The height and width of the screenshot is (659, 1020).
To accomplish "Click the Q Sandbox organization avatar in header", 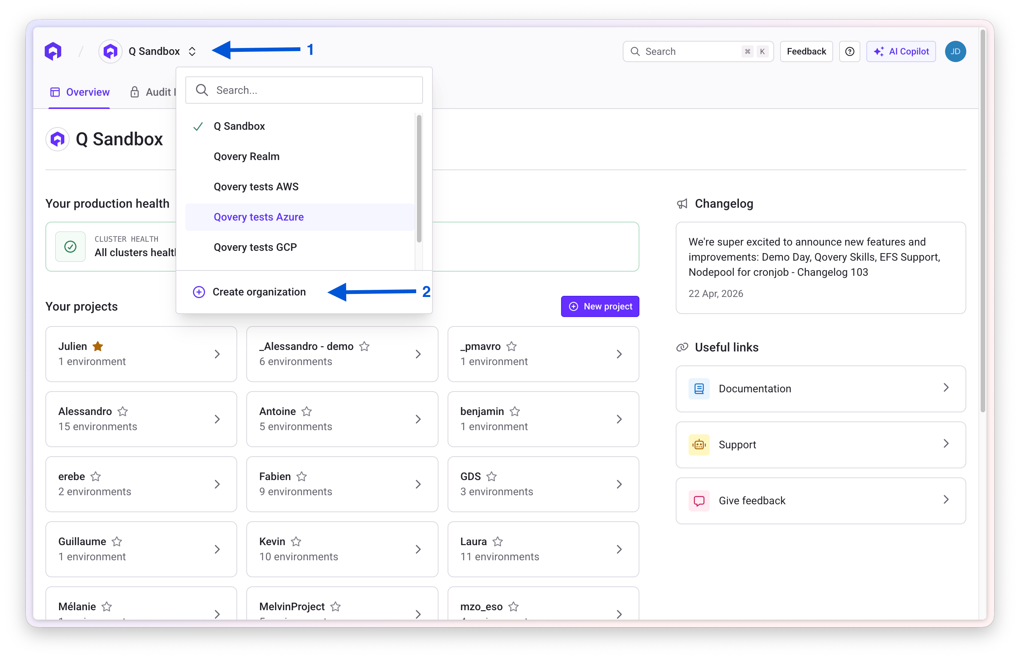I will (110, 51).
